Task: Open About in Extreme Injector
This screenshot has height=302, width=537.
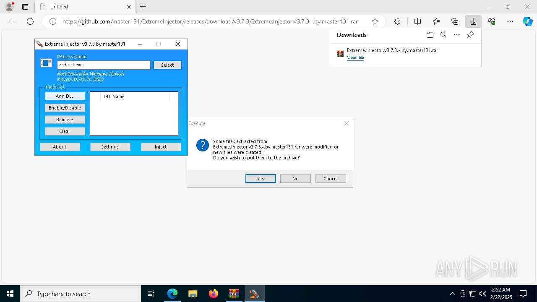Action: coord(60,147)
